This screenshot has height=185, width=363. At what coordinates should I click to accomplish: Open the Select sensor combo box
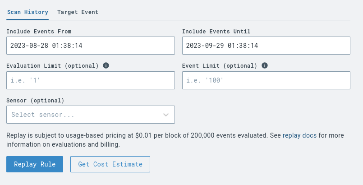pyautogui.click(x=86, y=115)
